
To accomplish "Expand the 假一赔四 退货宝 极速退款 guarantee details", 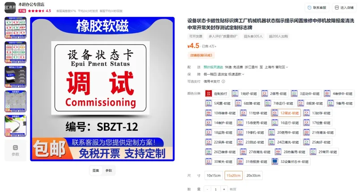I will point(224,74).
